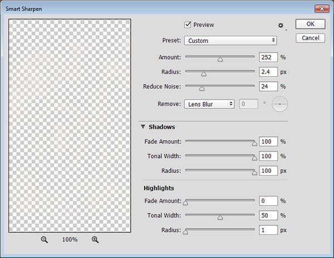
Task: Toggle the Preview checkbox
Action: 188,25
